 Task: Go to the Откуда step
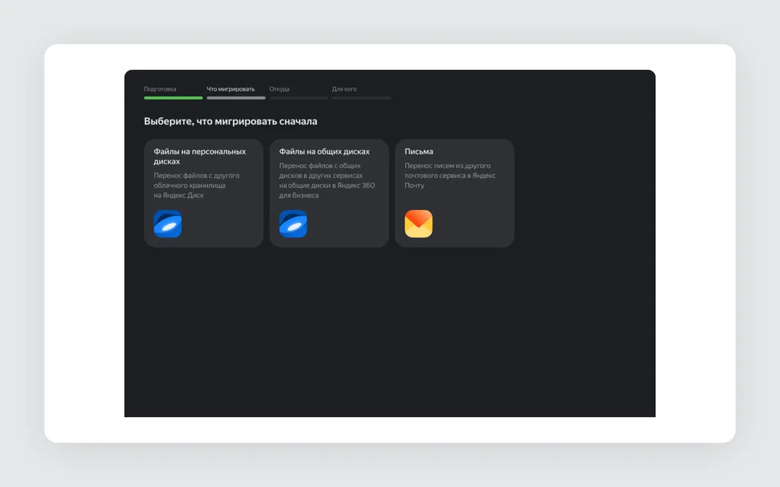click(x=279, y=89)
